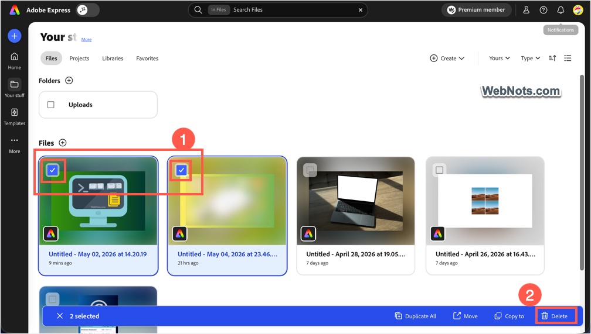Viewport: 591px width, 334px height.
Task: Click the In:Files search filter chip
Action: [x=219, y=10]
